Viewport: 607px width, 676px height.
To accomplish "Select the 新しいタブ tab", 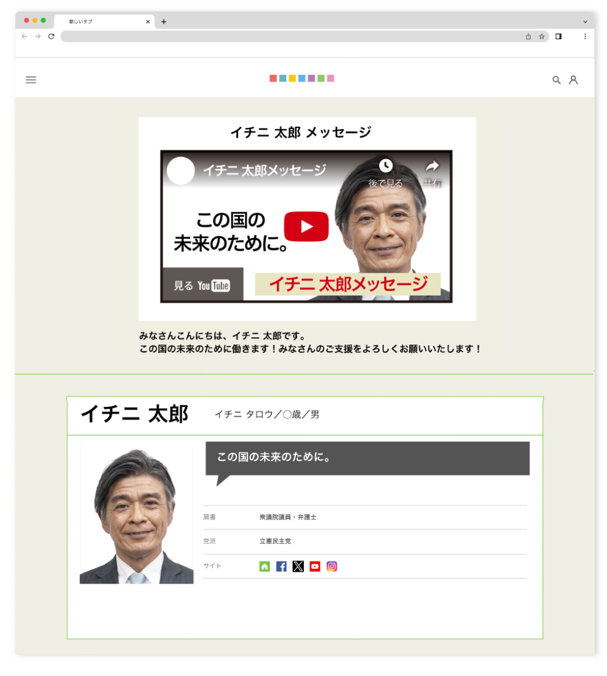I will (x=104, y=21).
